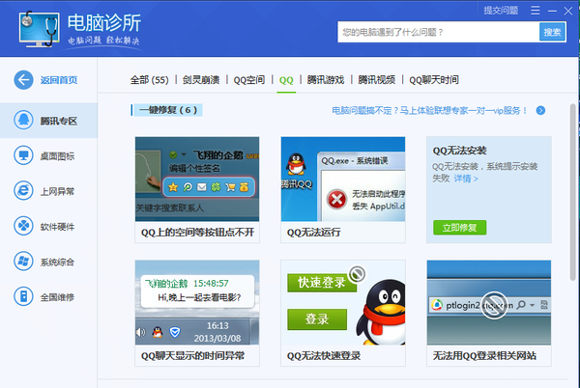This screenshot has width=580, height=388.
Task: Click the QQ无法运行 caption text
Action: [x=313, y=233]
